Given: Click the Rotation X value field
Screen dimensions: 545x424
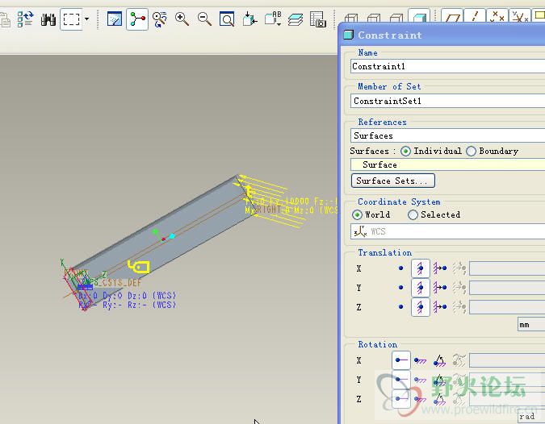Looking at the screenshot, I should pos(507,360).
